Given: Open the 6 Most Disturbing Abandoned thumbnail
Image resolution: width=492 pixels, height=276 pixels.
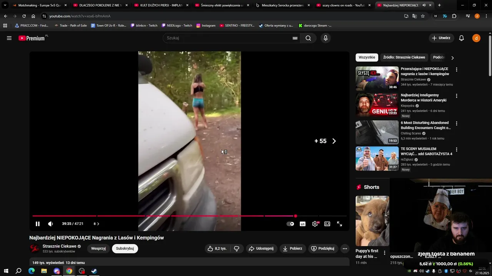Looking at the screenshot, I should [x=377, y=132].
